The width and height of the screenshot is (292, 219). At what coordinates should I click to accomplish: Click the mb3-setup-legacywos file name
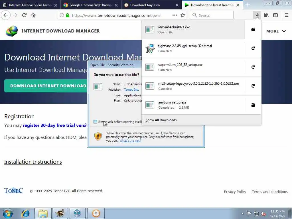coord(198,84)
